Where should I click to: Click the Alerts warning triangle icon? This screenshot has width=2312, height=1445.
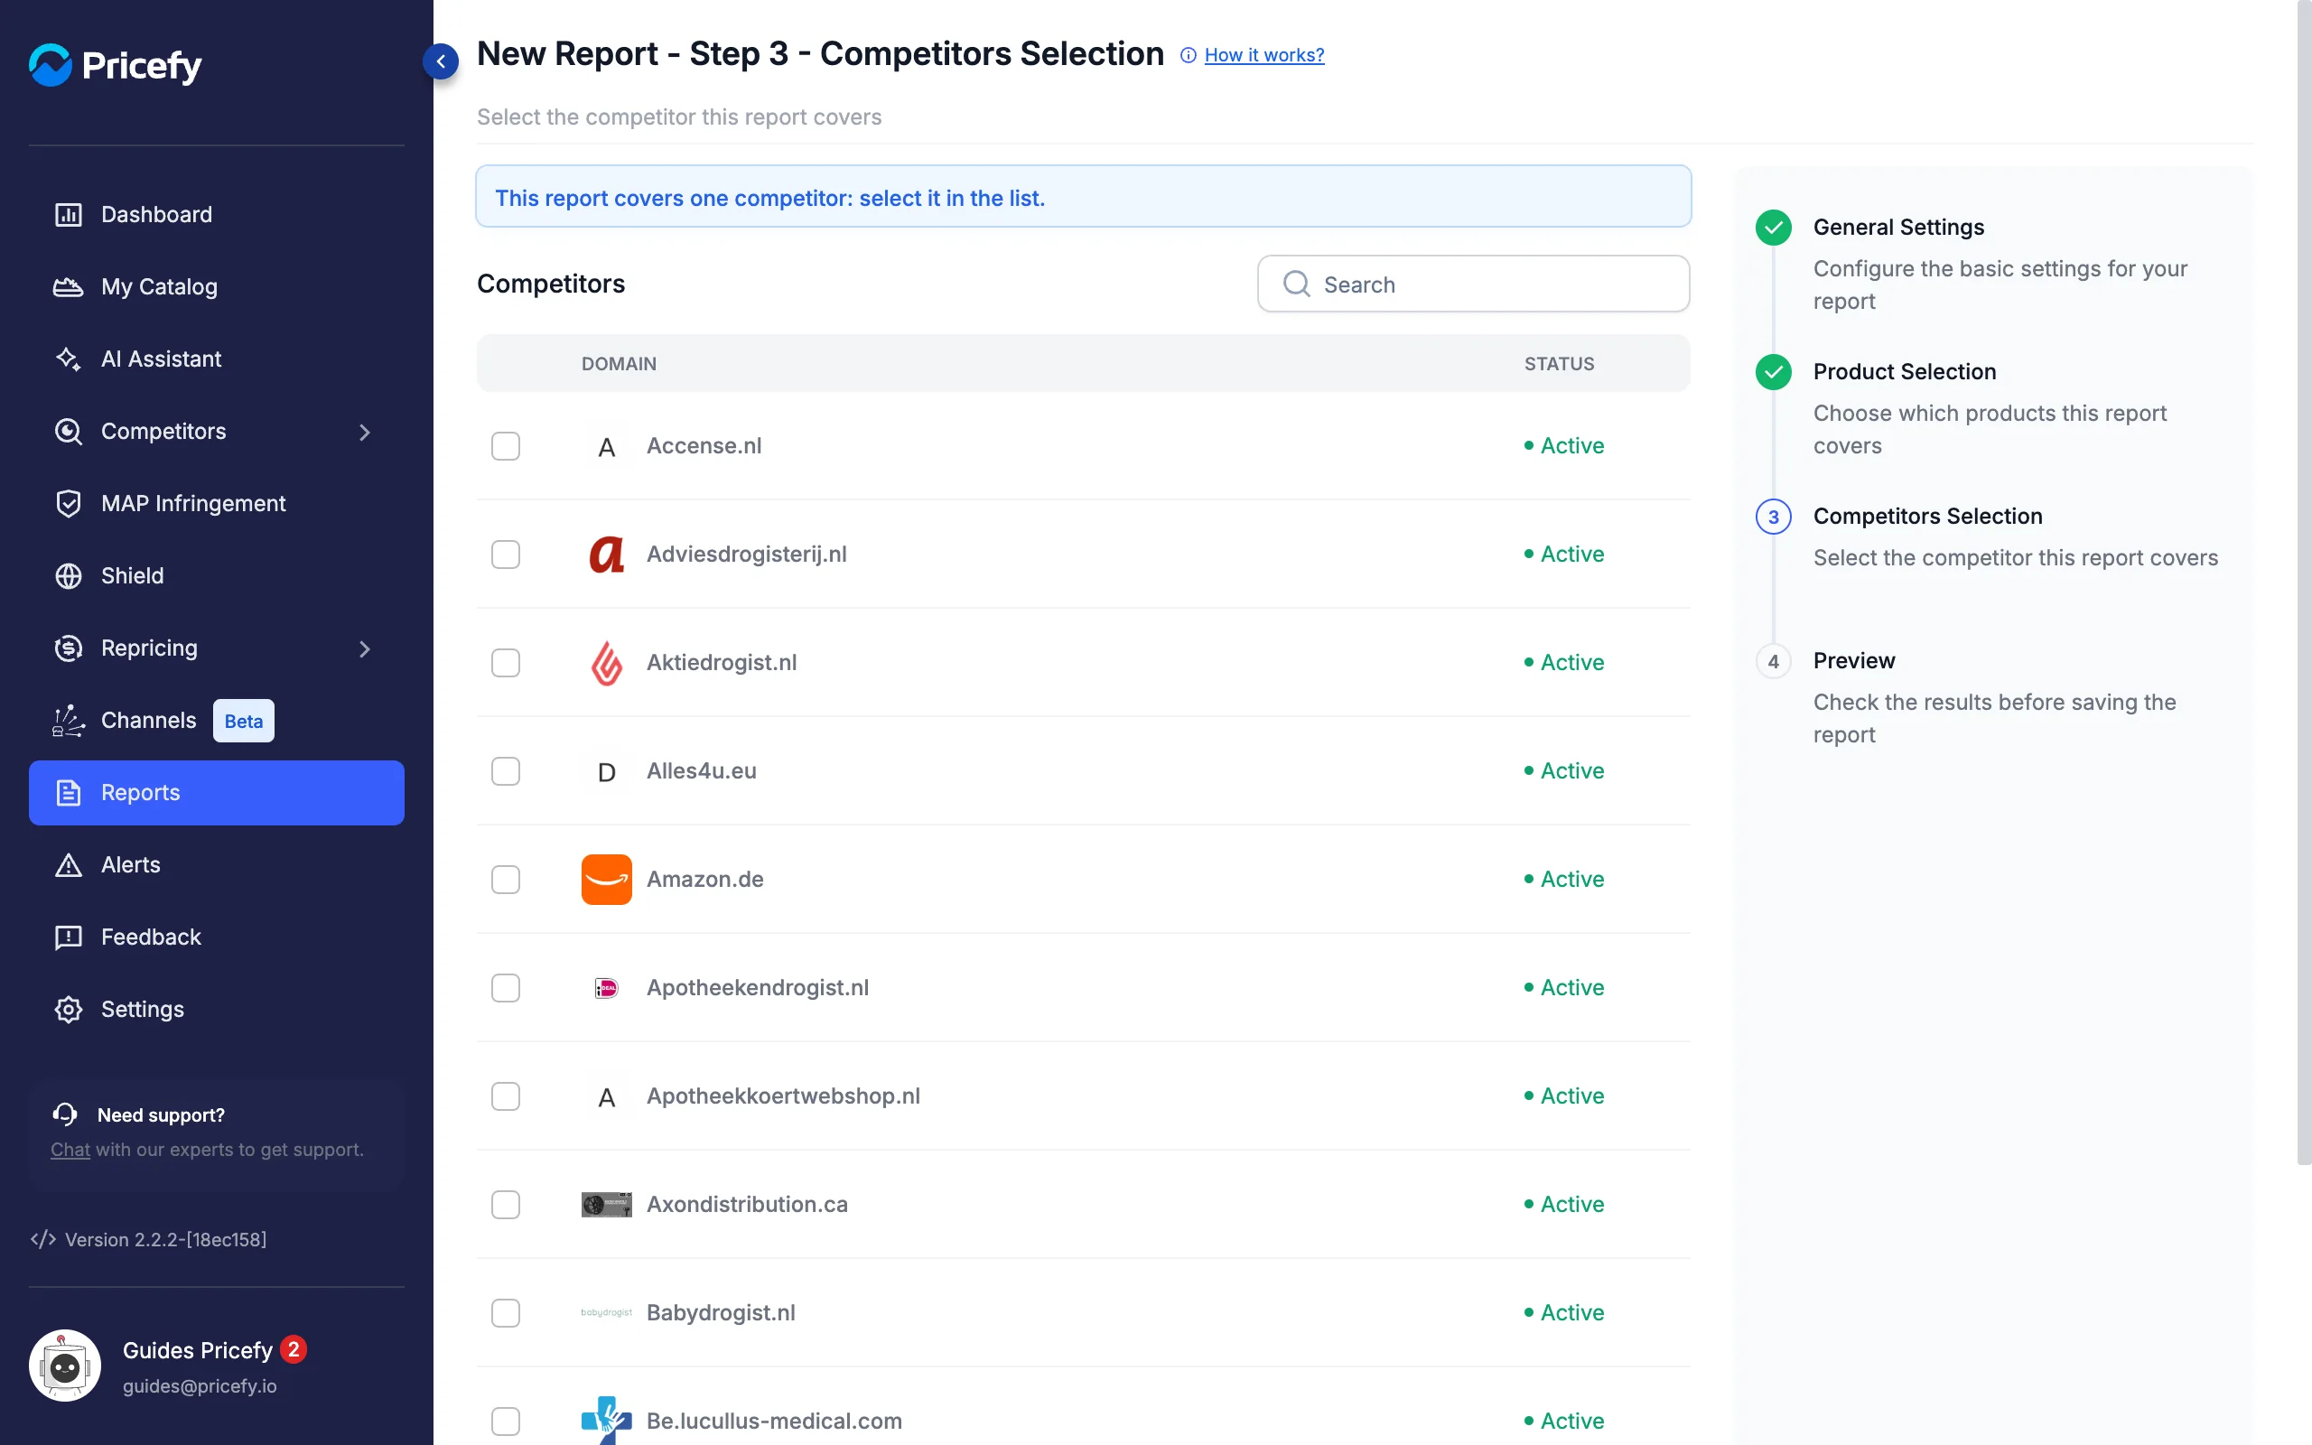click(x=68, y=865)
